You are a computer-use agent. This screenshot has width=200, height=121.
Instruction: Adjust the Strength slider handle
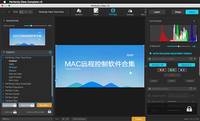[x=179, y=46]
